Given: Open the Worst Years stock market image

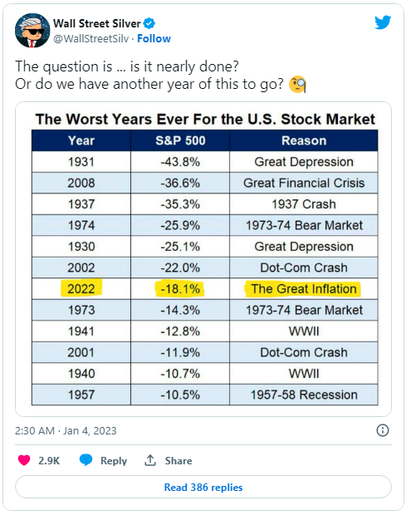Looking at the screenshot, I should (x=203, y=259).
